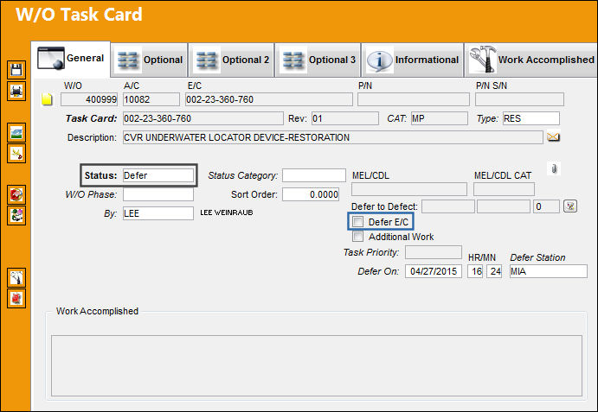
Task: Click the Defer to Defect field showing 0
Action: tap(546, 206)
